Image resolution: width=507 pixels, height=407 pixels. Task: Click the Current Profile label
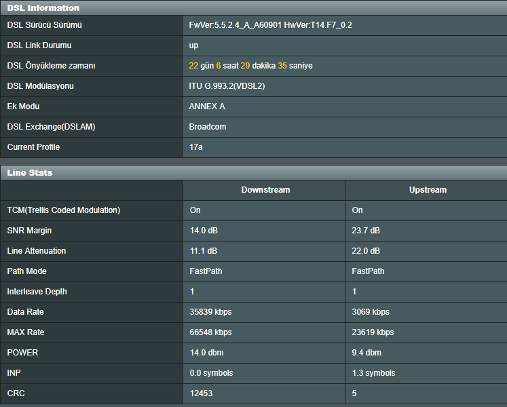33,147
